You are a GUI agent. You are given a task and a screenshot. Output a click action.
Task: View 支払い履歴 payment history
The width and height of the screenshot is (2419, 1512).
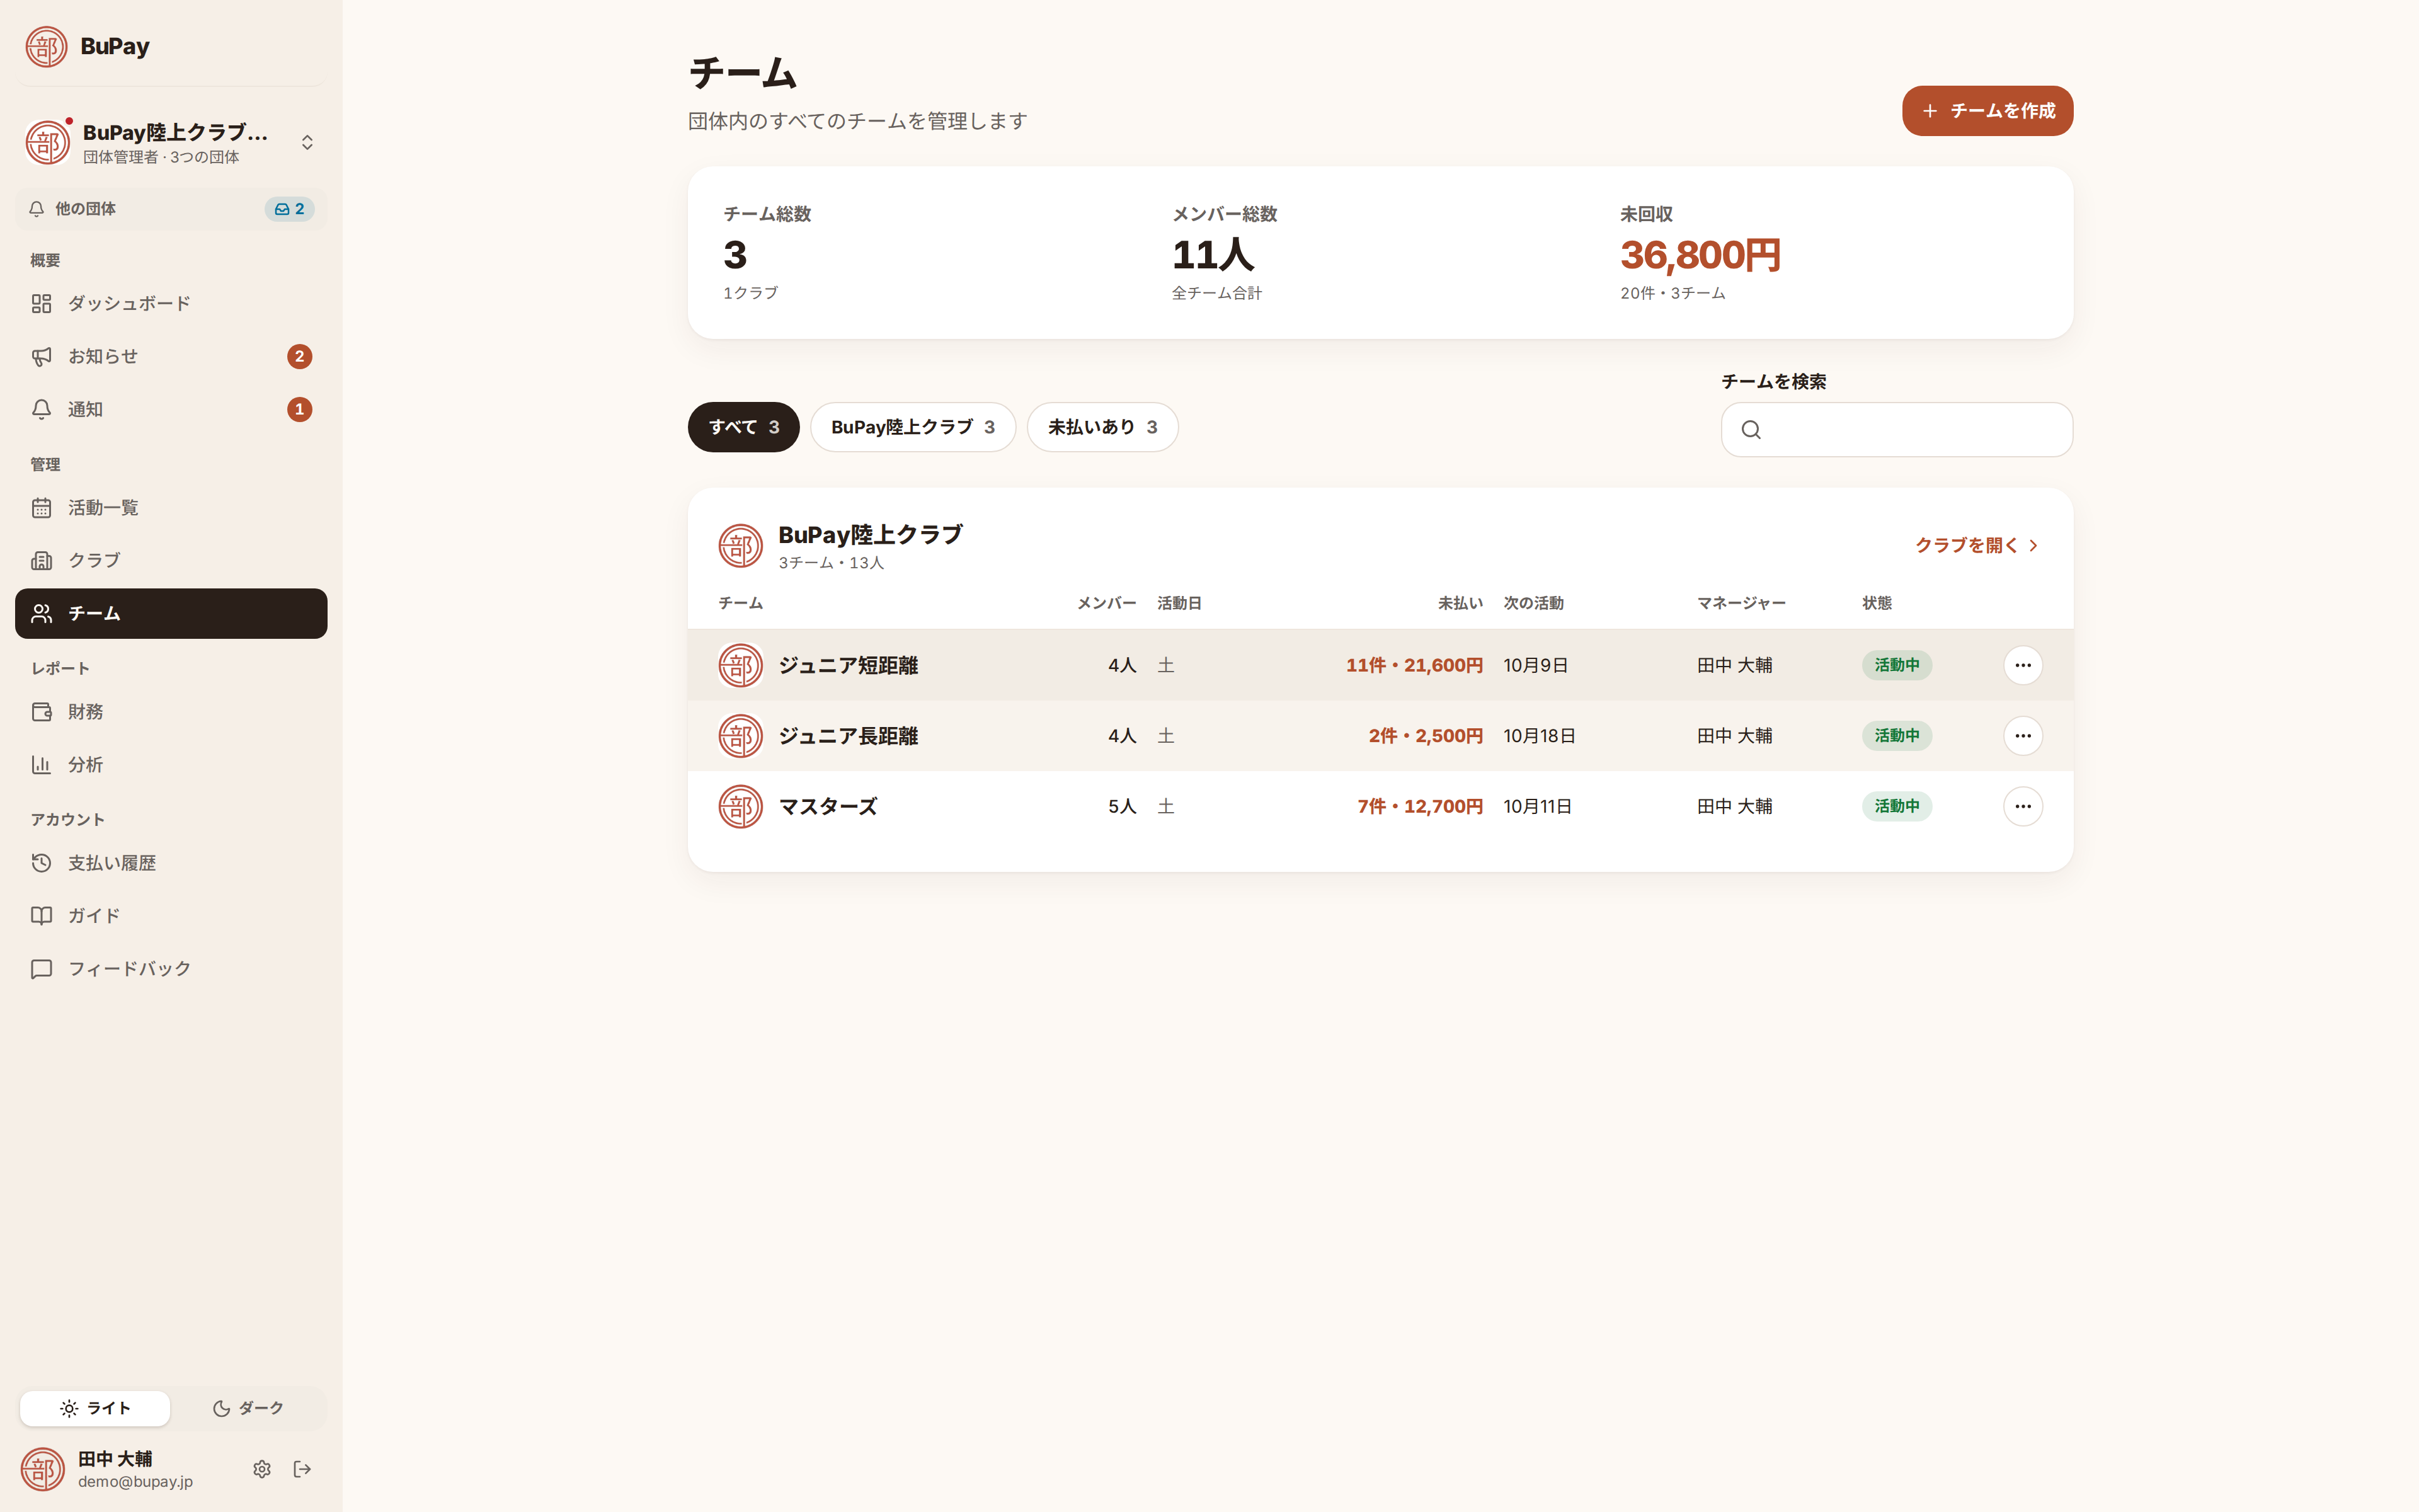[171, 863]
